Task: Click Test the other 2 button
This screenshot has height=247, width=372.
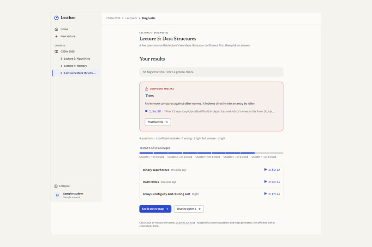Action: coord(189,209)
